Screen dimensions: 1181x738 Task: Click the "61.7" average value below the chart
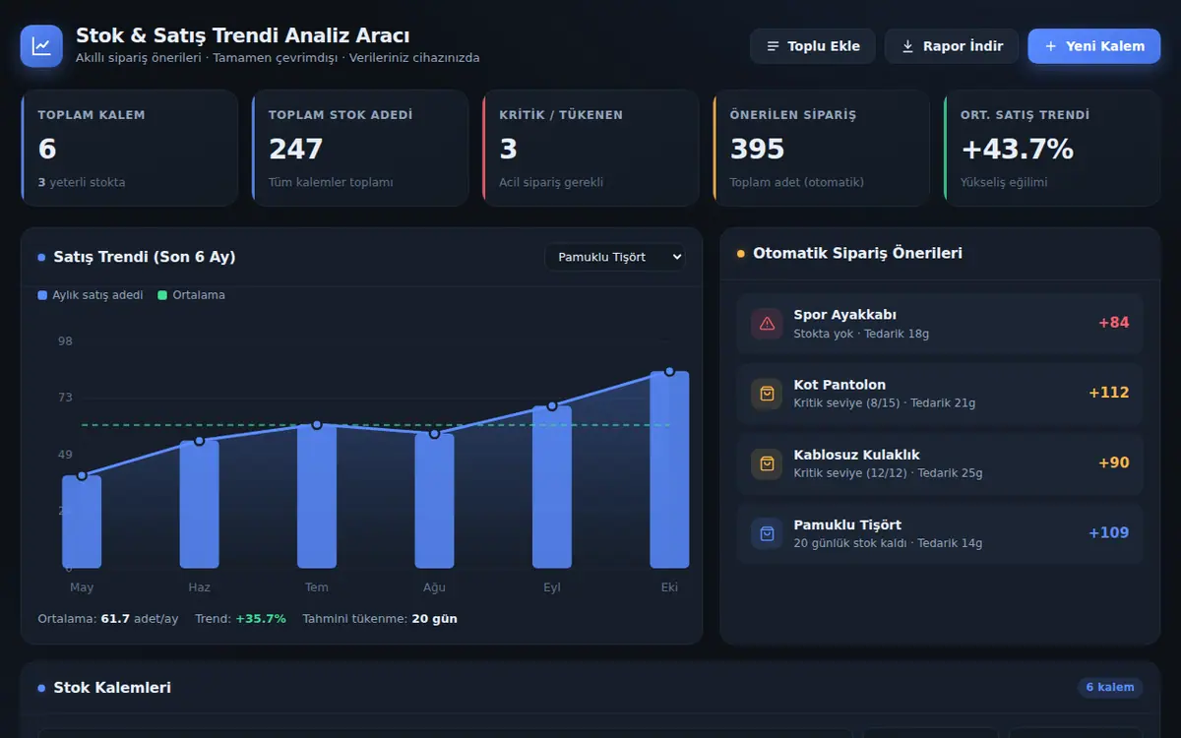116,619
